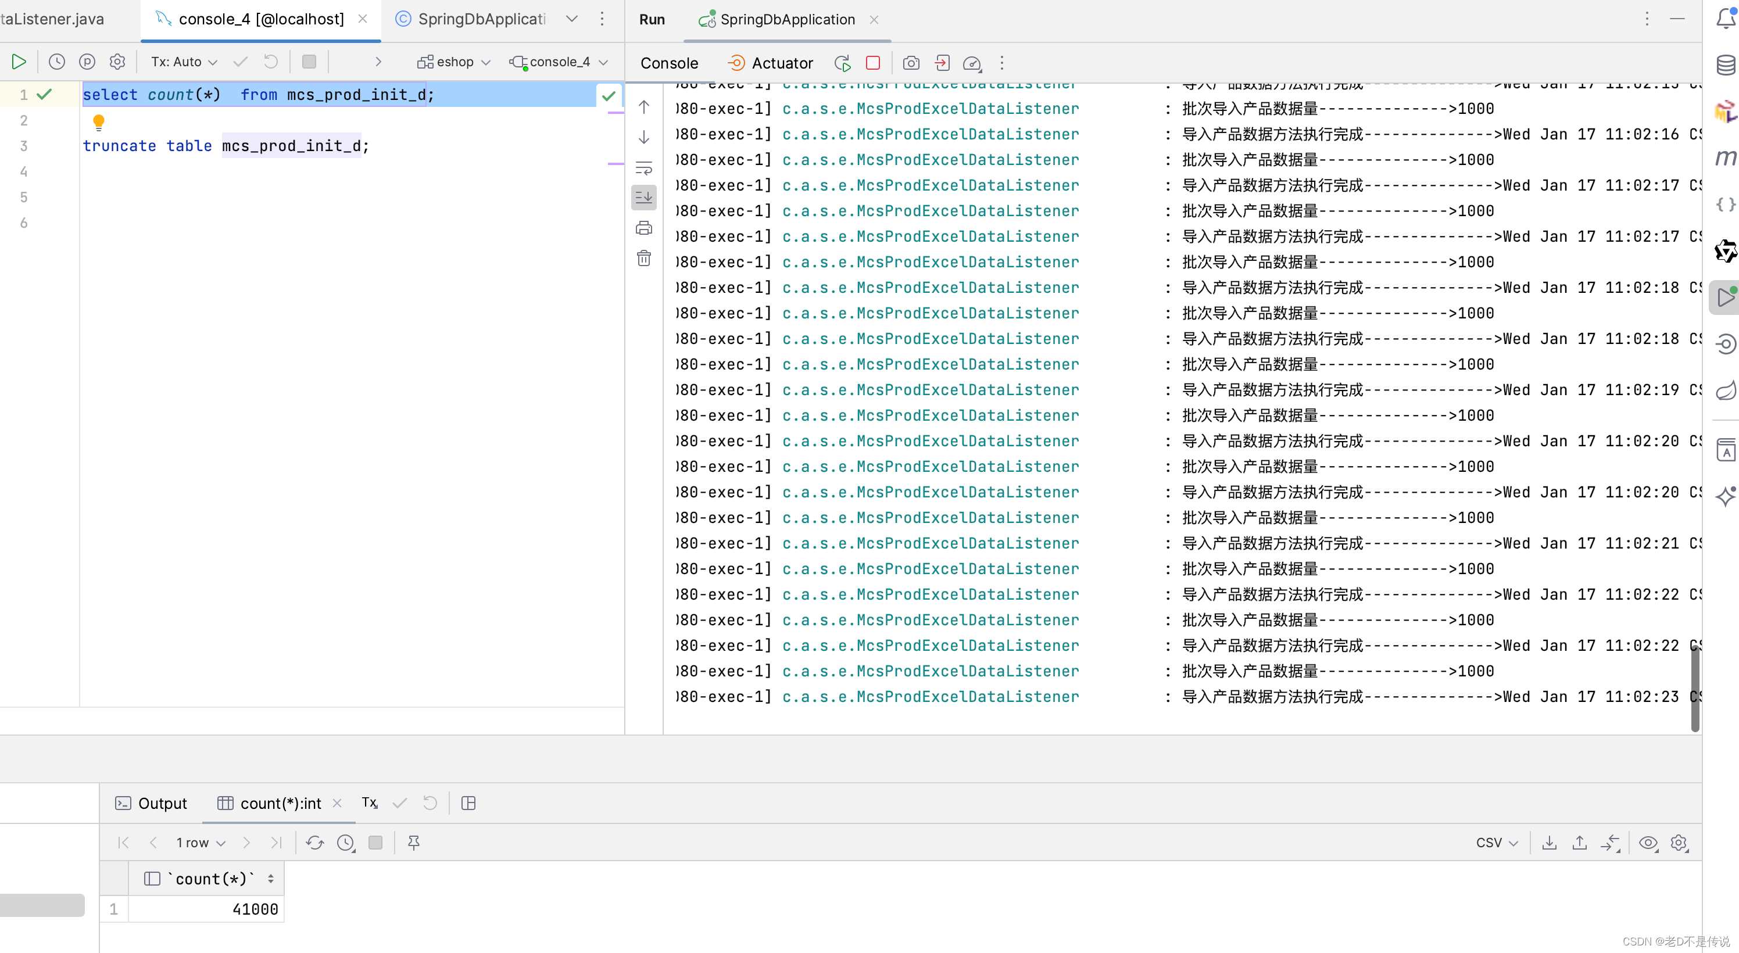The height and width of the screenshot is (953, 1739).
Task: Click the red Stop application button
Action: point(873,63)
